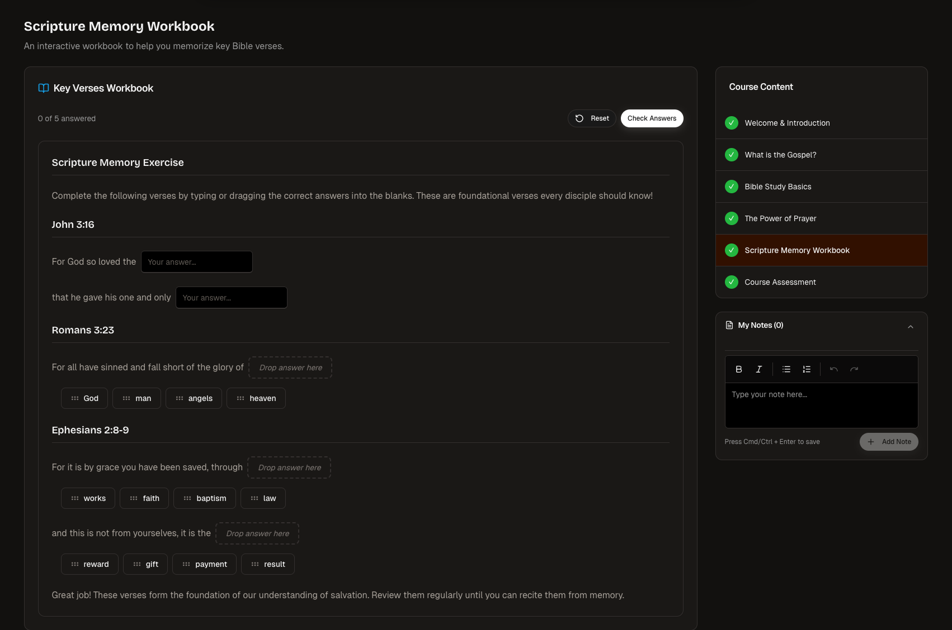The image size is (952, 630).
Task: Click the drag handle on the 'God' chip
Action: (x=75, y=398)
